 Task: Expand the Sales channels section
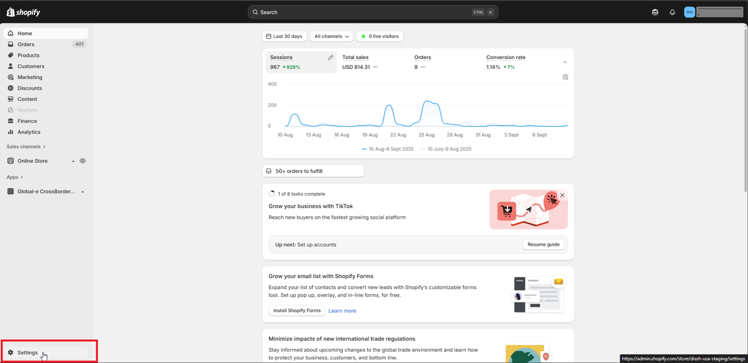[x=26, y=147]
